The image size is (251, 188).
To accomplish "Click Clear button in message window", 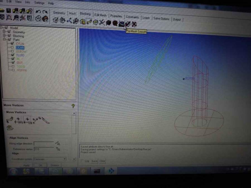I will 102,161.
